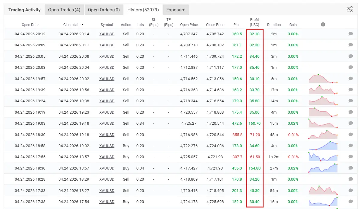Open XAUUSD link for the 0.34 lots Buy trade
The width and height of the screenshot is (359, 209).
point(107,168)
